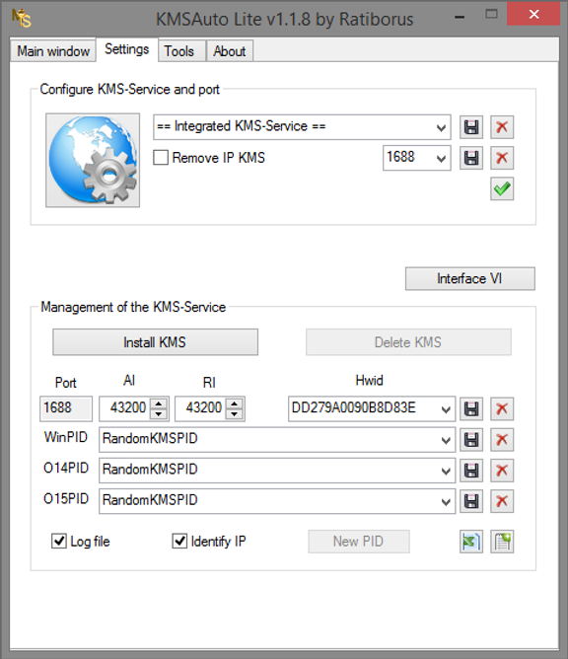Save the O15PID value
The height and width of the screenshot is (659, 568).
[x=471, y=501]
